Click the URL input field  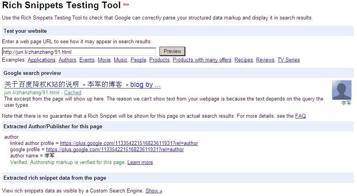click(79, 52)
